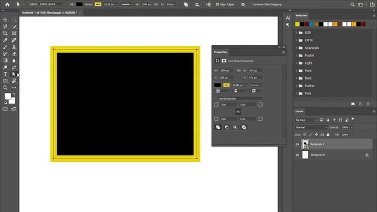This screenshot has width=377, height=212.
Task: Open path alignment in options bar
Action: (197, 4)
